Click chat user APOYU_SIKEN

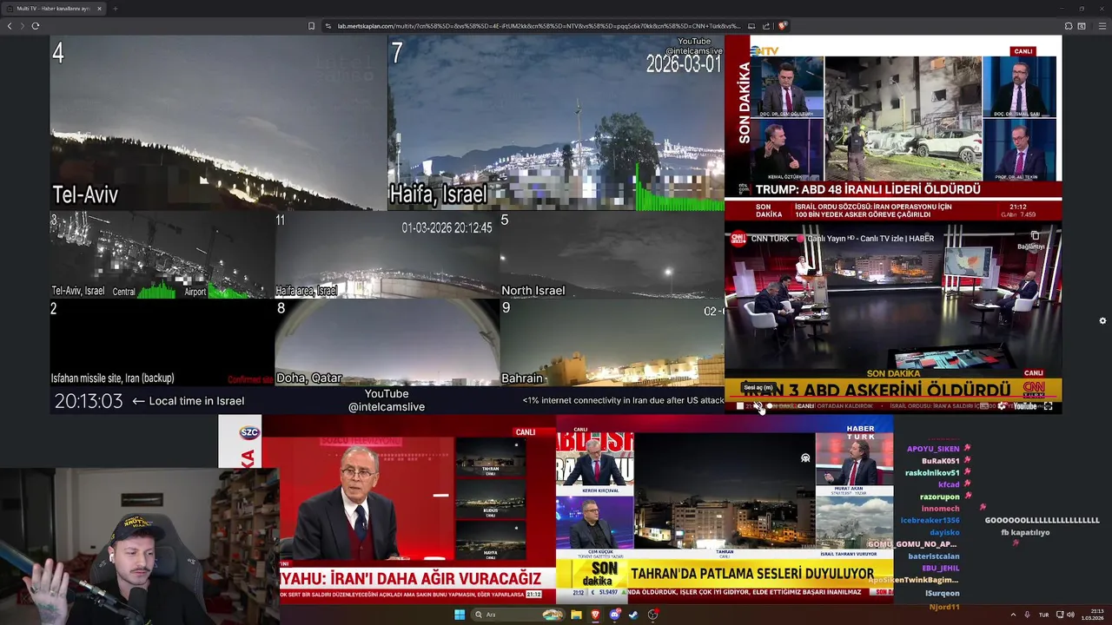pos(933,449)
